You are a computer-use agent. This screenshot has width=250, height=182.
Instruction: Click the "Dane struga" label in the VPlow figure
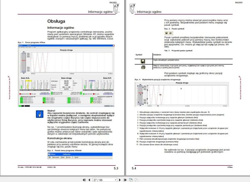pos(66,78)
